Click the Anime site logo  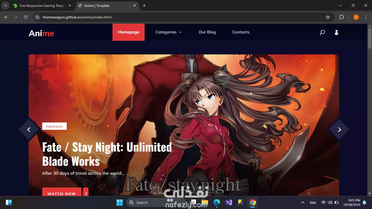41,33
